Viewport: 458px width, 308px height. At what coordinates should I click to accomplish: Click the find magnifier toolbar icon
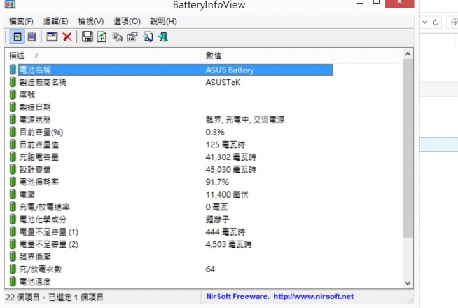148,37
